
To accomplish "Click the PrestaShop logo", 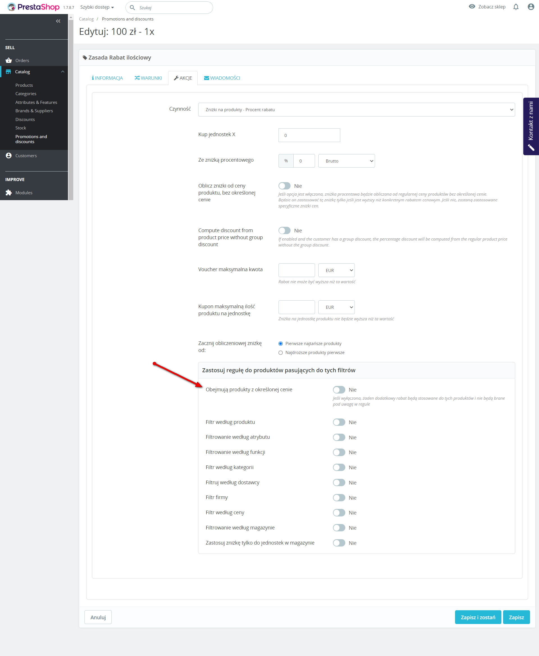I will tap(33, 7).
